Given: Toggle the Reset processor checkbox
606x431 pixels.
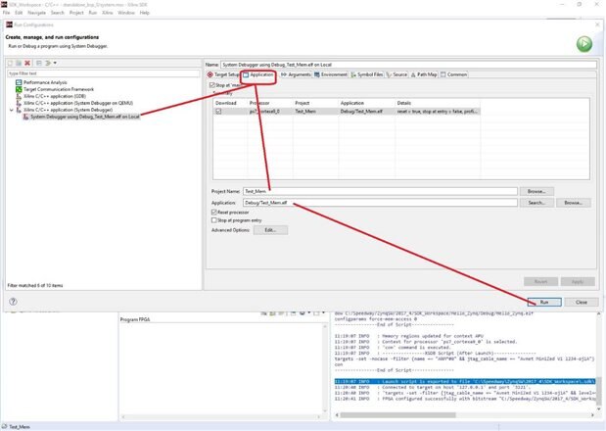Looking at the screenshot, I should pos(214,212).
